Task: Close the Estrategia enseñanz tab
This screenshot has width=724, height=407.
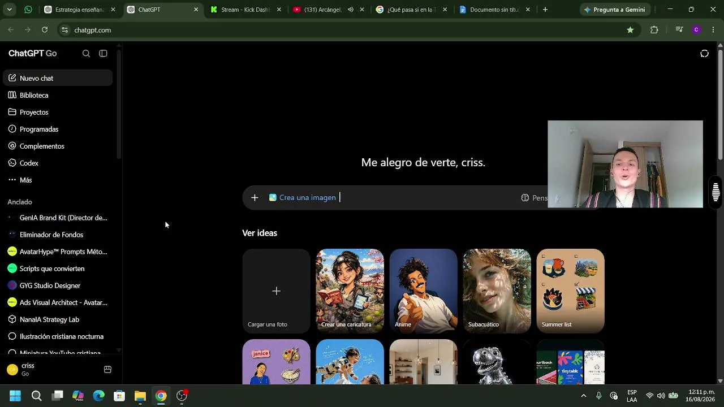Action: click(x=113, y=10)
